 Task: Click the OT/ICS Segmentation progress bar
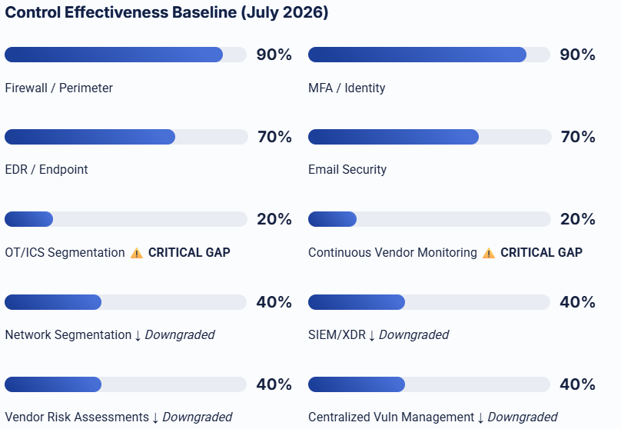point(126,219)
